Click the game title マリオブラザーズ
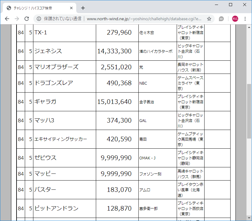Viewport: 252px width, 221px height. 56,67
